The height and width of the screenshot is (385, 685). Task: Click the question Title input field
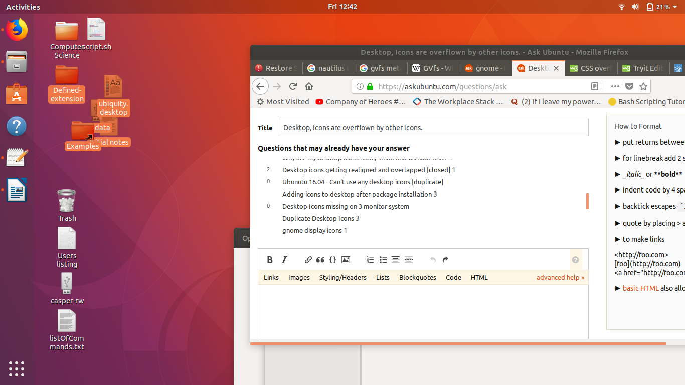pos(433,128)
